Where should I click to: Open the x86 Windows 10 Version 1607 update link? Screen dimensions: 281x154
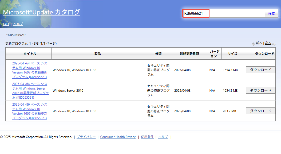coord(30,111)
